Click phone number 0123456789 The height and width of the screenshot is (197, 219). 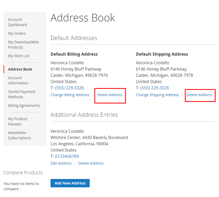coord(67,156)
